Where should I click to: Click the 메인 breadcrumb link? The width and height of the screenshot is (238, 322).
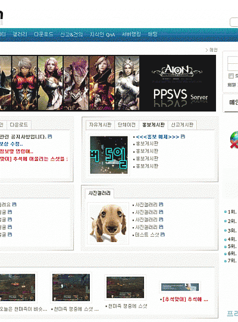(214, 50)
